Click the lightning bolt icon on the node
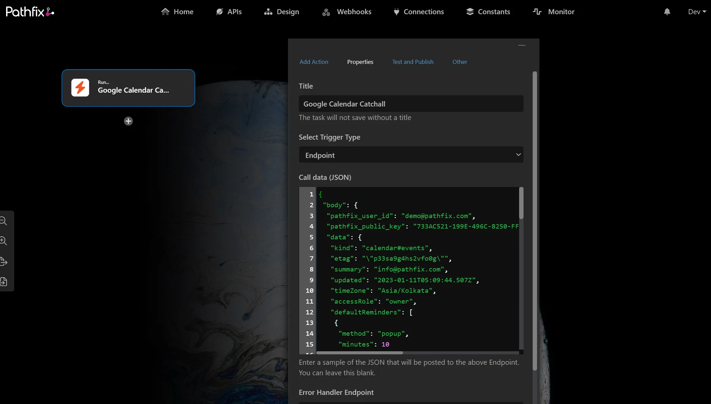 pos(80,88)
